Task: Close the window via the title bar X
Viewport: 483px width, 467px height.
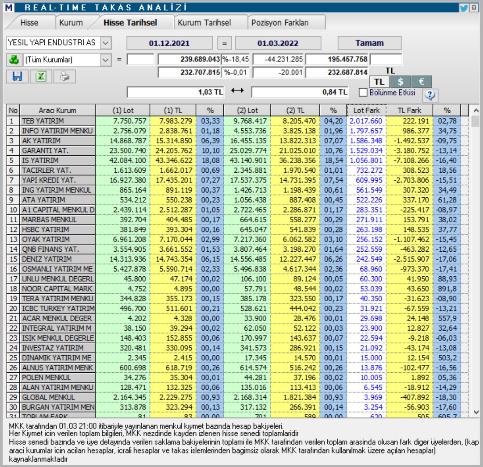Action: [x=474, y=8]
